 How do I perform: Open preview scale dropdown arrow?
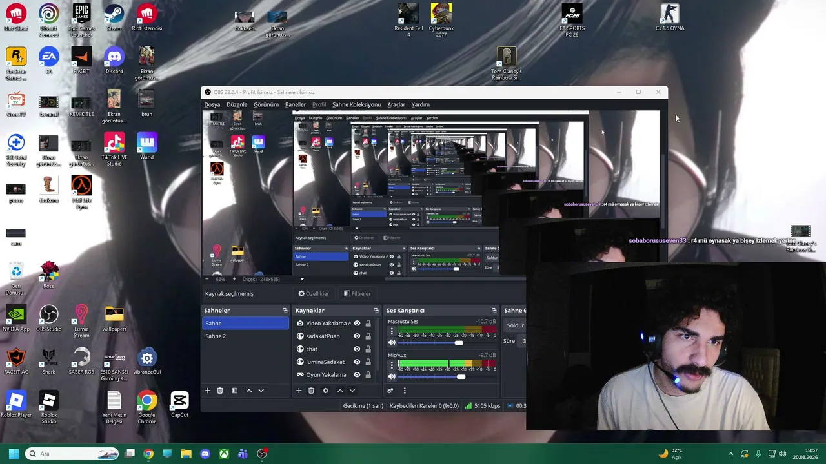pos(302,279)
